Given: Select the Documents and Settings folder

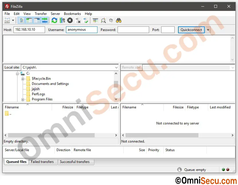Looking at the screenshot, I should (x=50, y=84).
